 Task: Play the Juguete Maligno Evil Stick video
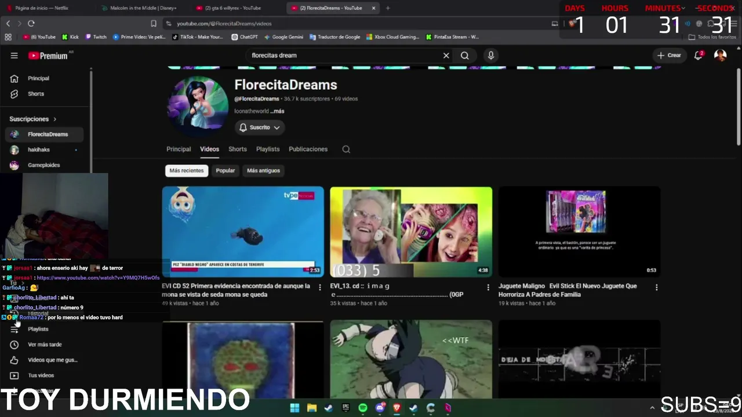point(579,232)
